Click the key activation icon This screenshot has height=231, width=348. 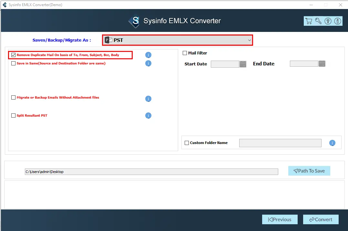318,21
